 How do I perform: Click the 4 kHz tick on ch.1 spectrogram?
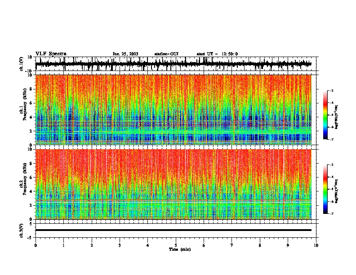click(x=31, y=117)
